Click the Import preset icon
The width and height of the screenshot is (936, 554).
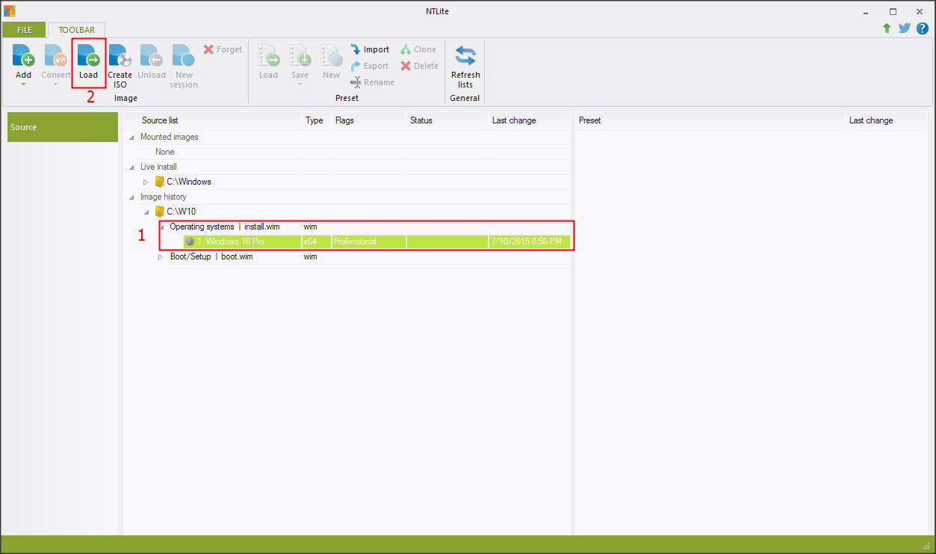click(356, 49)
